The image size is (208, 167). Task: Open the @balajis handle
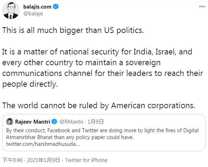click(x=33, y=14)
